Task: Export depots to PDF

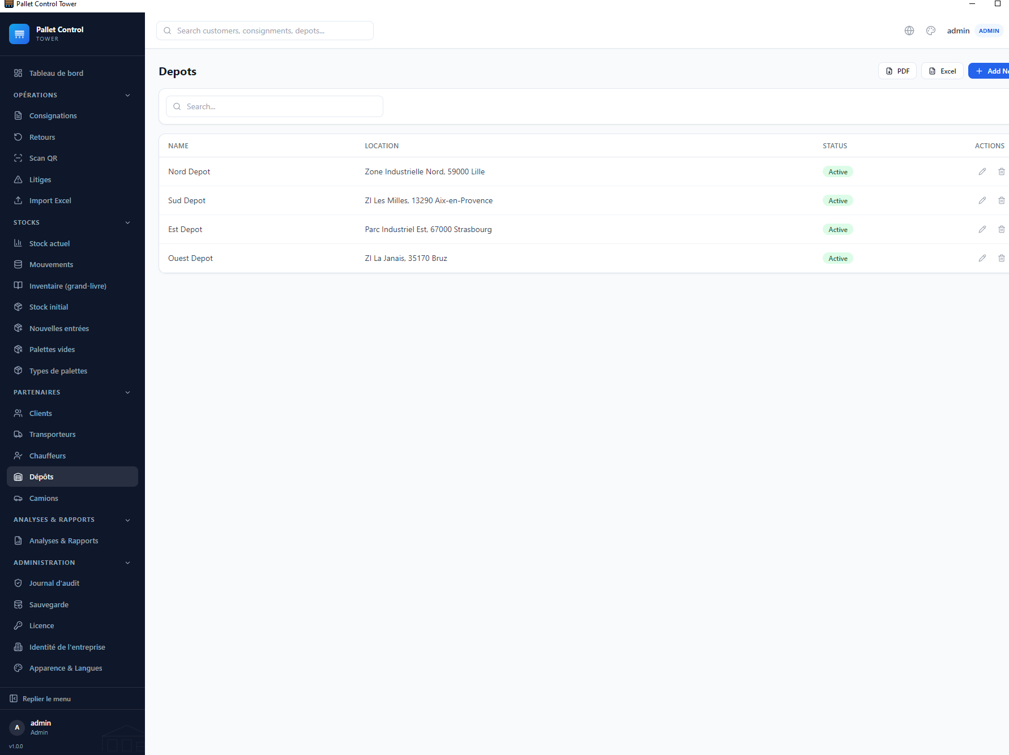Action: [897, 71]
